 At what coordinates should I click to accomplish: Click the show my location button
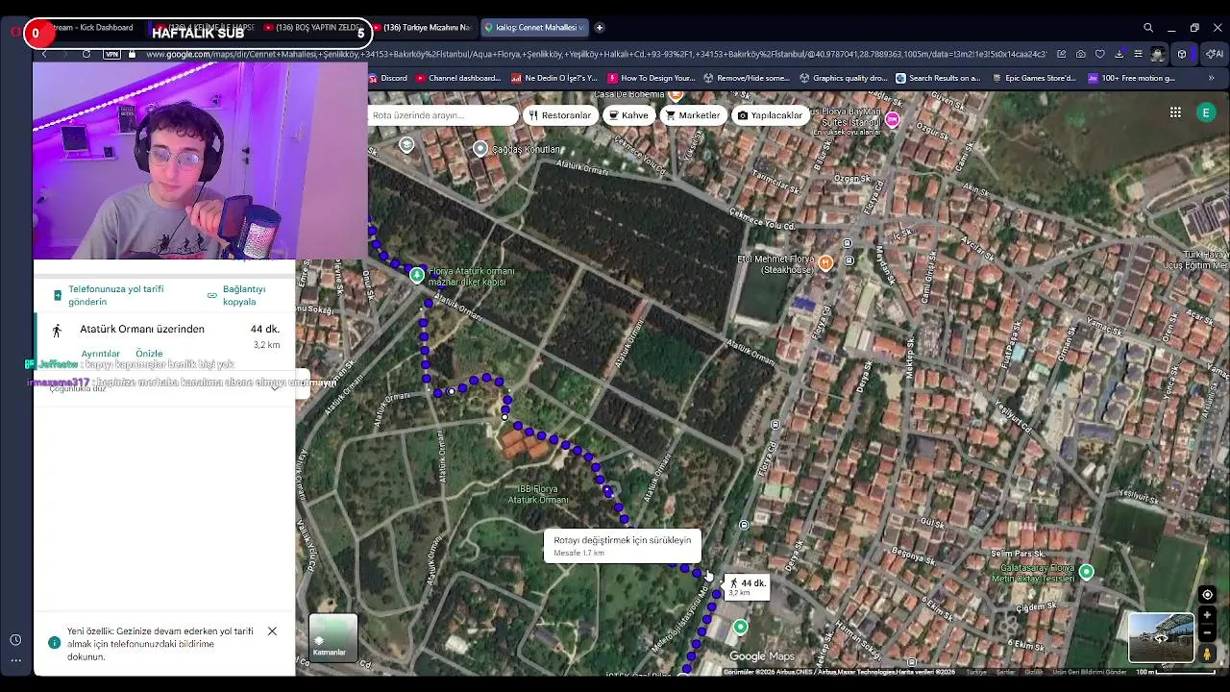[1208, 595]
